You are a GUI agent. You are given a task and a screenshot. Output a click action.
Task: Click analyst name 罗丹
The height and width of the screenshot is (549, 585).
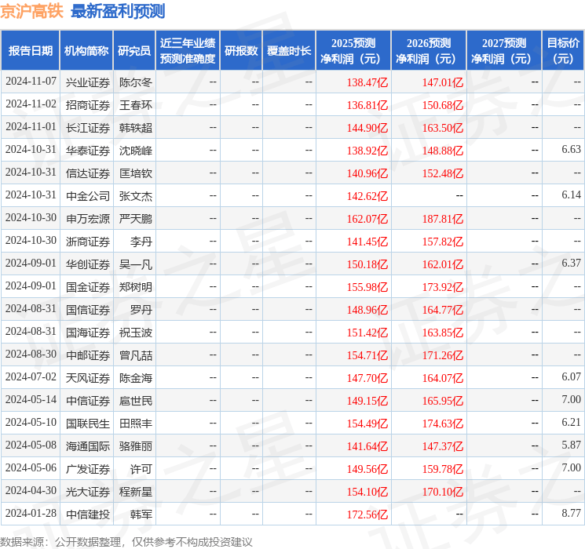point(141,309)
